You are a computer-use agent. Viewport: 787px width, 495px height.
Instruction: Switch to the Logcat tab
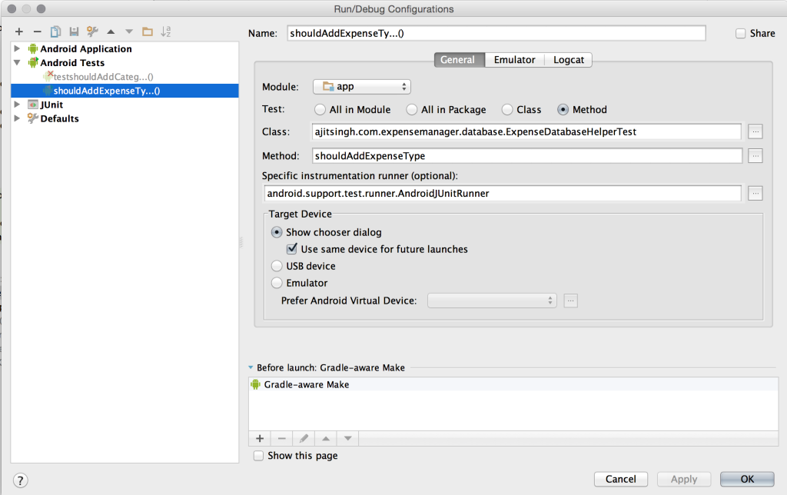[569, 60]
